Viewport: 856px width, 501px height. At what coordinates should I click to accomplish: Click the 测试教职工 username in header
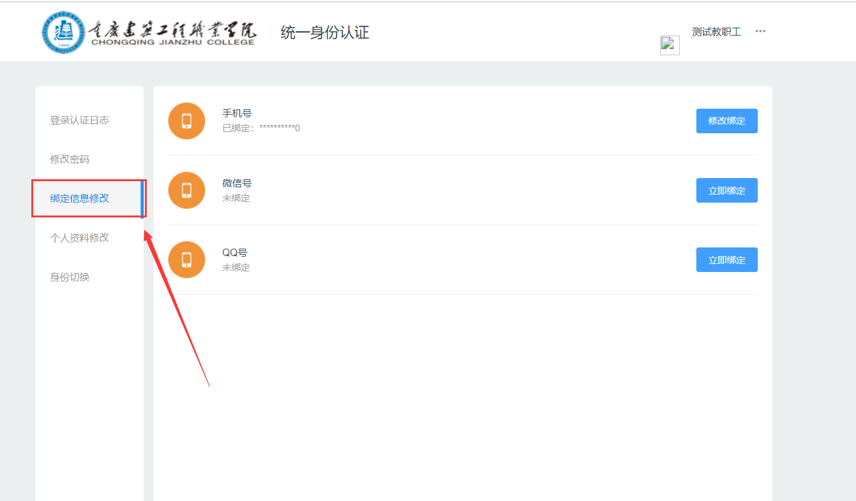[717, 32]
